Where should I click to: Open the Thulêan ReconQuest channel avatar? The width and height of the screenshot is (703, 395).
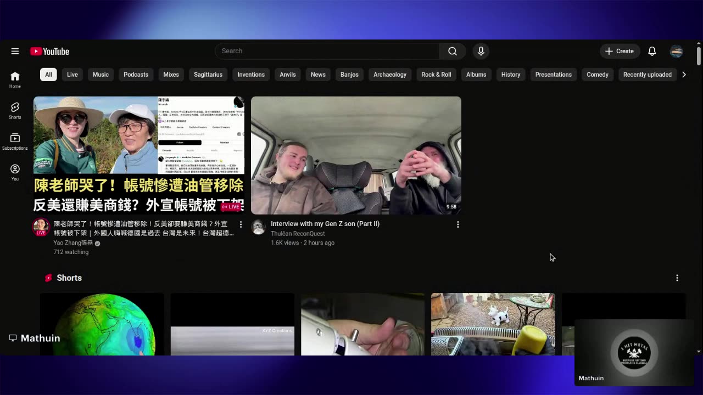tap(258, 227)
